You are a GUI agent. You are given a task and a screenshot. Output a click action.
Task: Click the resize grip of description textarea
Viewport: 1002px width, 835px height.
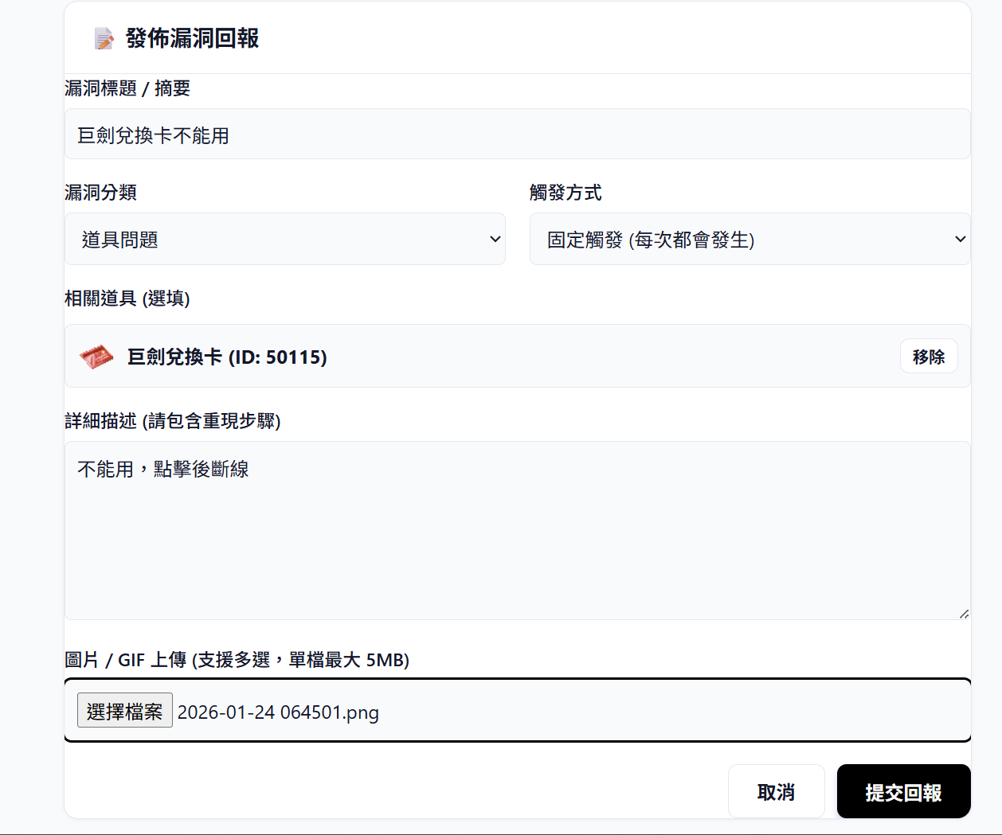pyautogui.click(x=964, y=614)
